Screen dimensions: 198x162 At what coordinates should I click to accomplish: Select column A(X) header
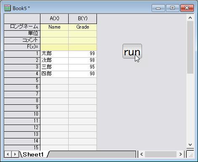(54, 19)
